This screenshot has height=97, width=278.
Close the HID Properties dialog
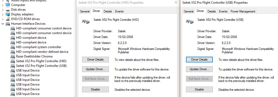pos(176,3)
